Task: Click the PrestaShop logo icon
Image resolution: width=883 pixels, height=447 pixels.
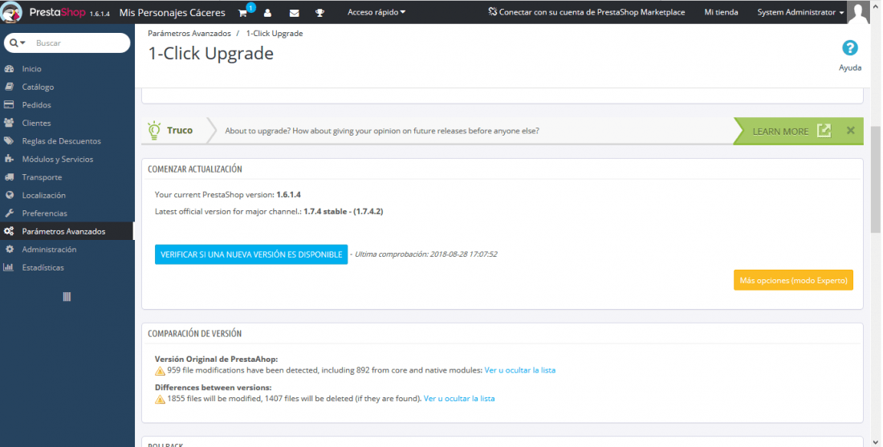Action: coord(11,12)
